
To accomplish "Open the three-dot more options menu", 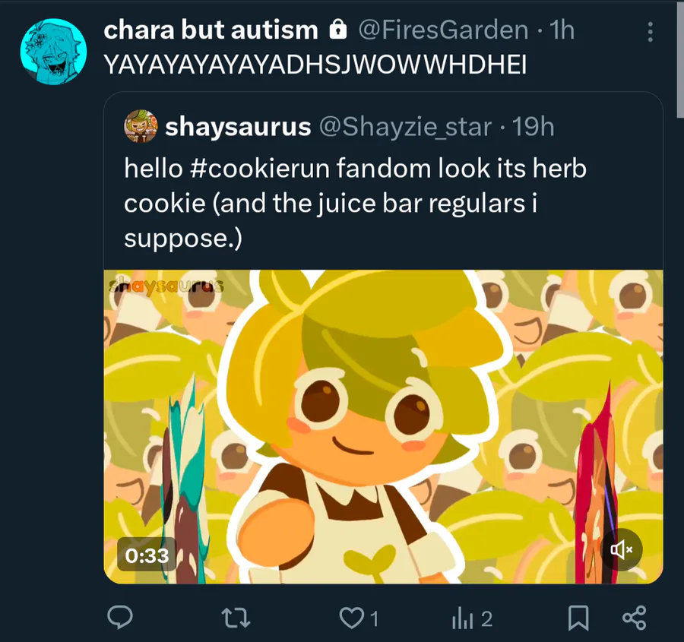I will [650, 32].
